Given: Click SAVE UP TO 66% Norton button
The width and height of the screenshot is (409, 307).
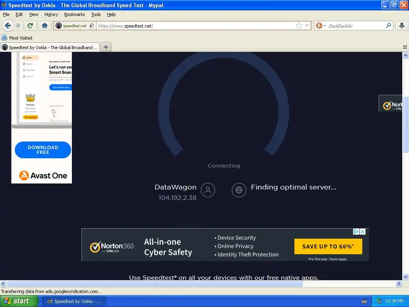Looking at the screenshot, I should 328,246.
